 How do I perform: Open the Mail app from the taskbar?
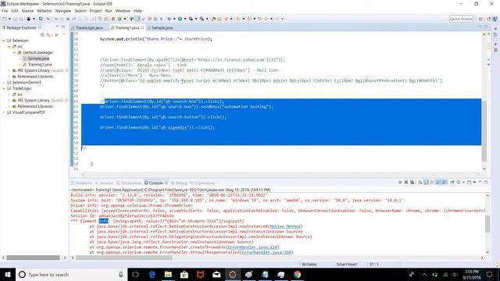(216, 274)
